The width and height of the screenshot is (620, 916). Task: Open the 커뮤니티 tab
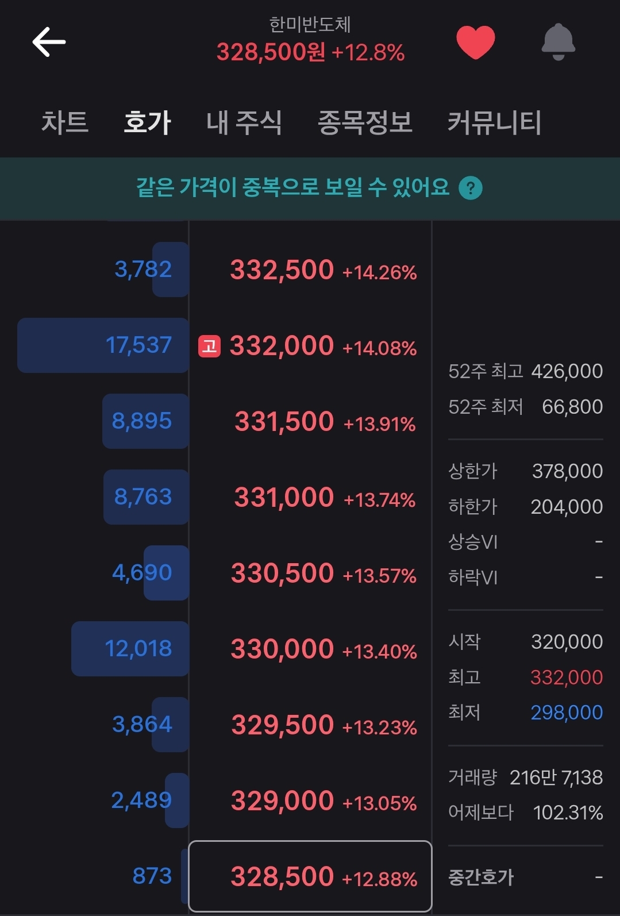(495, 122)
